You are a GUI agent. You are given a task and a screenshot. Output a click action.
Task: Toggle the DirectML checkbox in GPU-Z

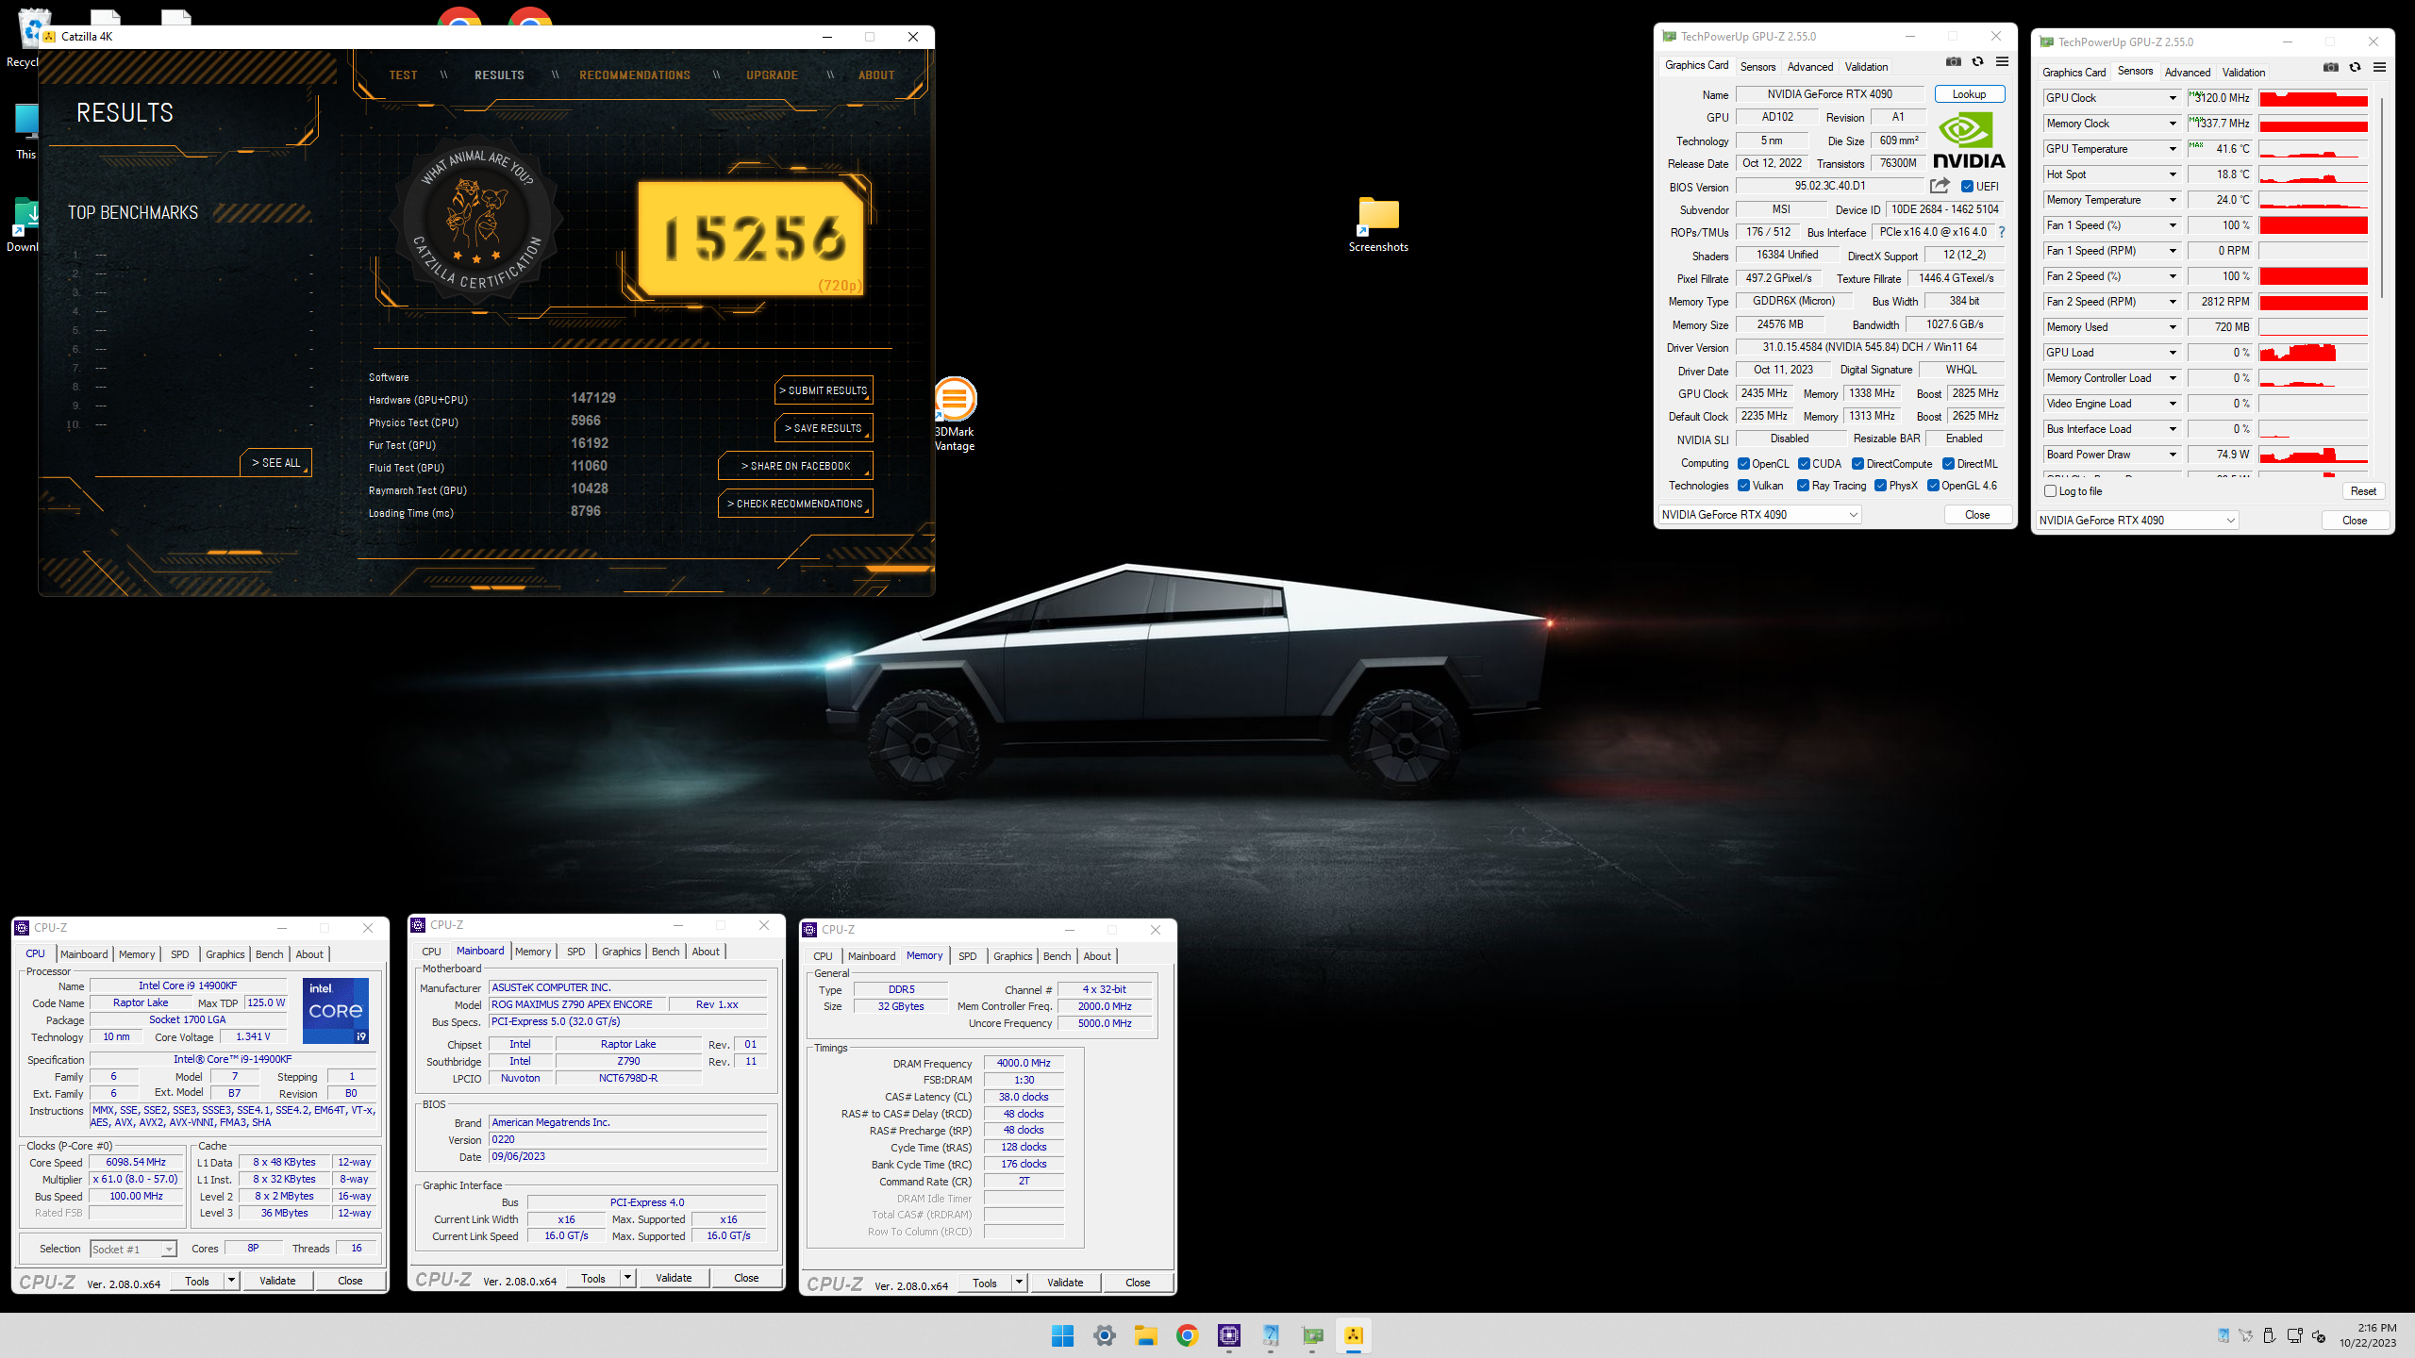point(1948,463)
